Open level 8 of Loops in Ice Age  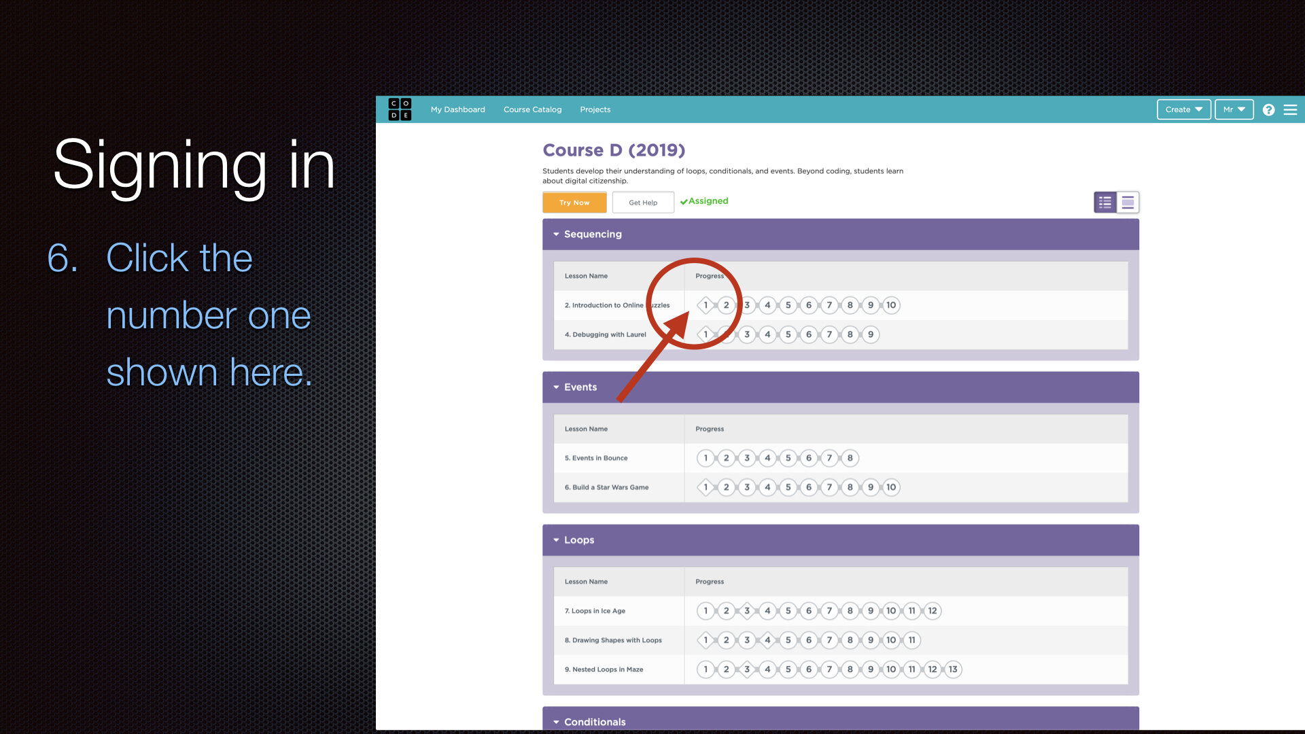coord(850,611)
